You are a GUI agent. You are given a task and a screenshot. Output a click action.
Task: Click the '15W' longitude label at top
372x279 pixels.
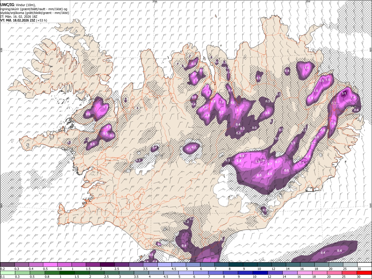tap(307, 1)
